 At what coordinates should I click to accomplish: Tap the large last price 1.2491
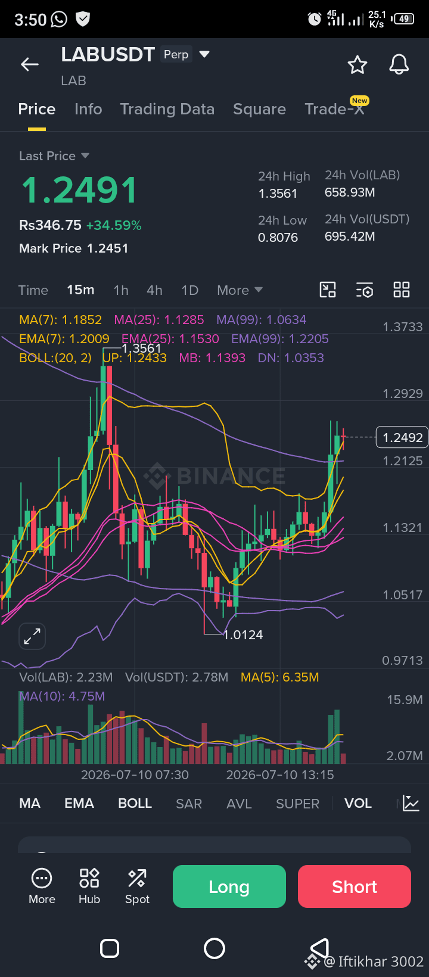pos(79,190)
